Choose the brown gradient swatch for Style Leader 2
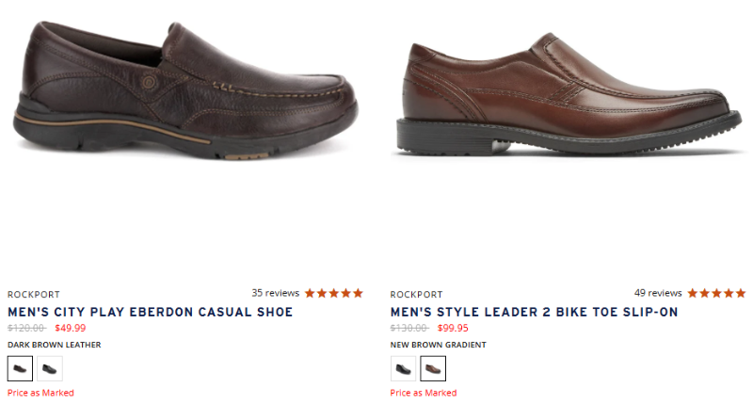Image resolution: width=753 pixels, height=404 pixels. click(433, 369)
